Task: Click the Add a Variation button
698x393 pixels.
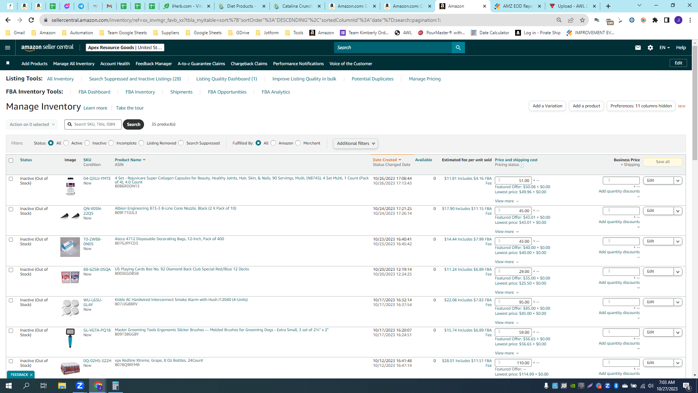Action: click(547, 106)
